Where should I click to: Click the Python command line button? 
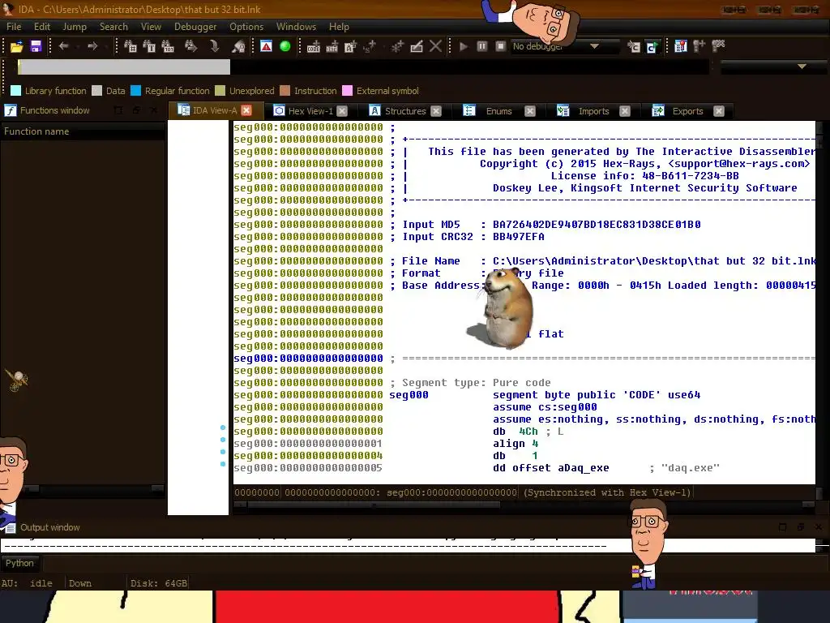coord(20,563)
